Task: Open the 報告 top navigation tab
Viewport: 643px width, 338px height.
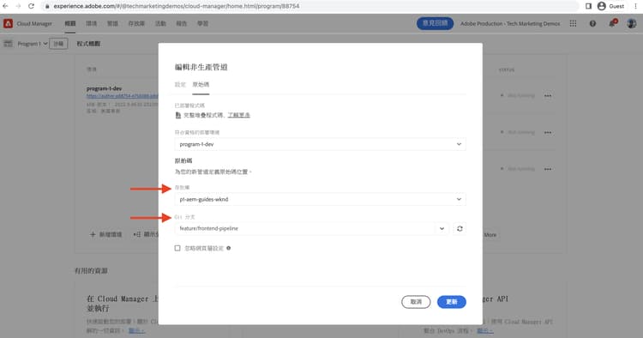Action: tap(182, 23)
